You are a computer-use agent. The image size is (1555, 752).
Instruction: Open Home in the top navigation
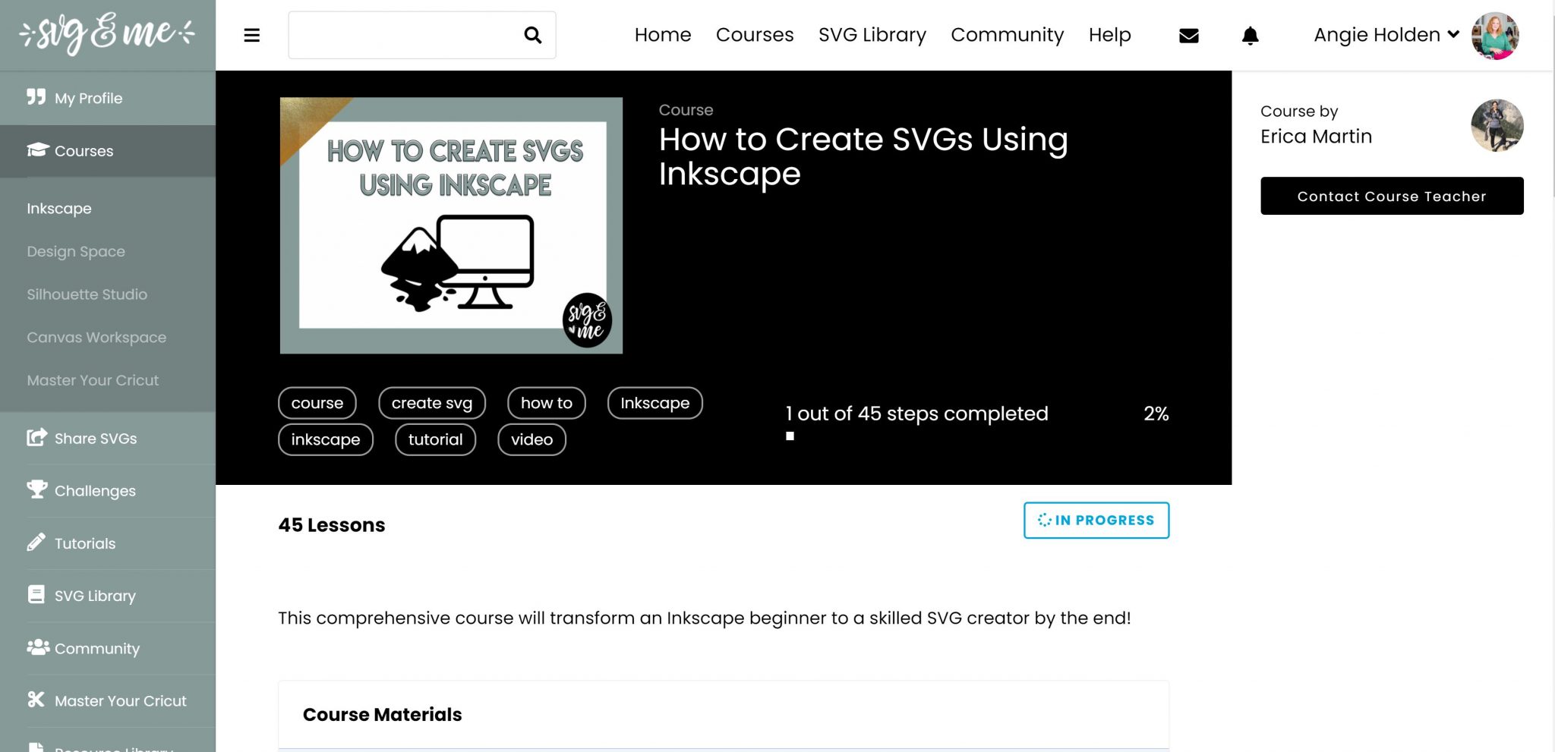(x=663, y=35)
